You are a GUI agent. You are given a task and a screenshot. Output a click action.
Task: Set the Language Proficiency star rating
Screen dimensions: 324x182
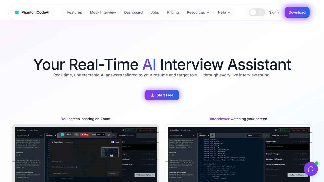[x=304, y=159]
